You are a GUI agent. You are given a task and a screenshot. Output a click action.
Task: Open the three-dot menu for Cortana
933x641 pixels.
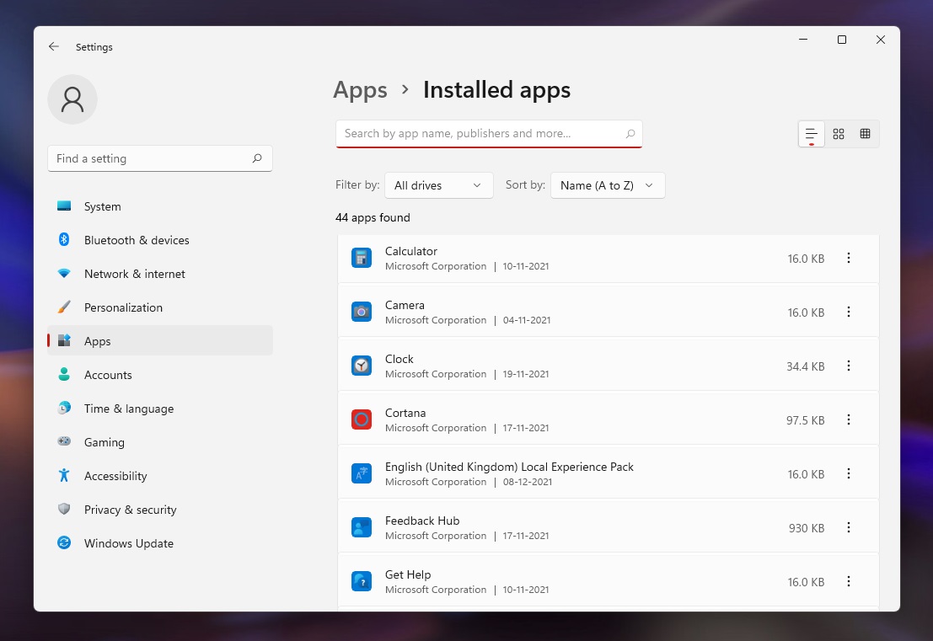849,419
